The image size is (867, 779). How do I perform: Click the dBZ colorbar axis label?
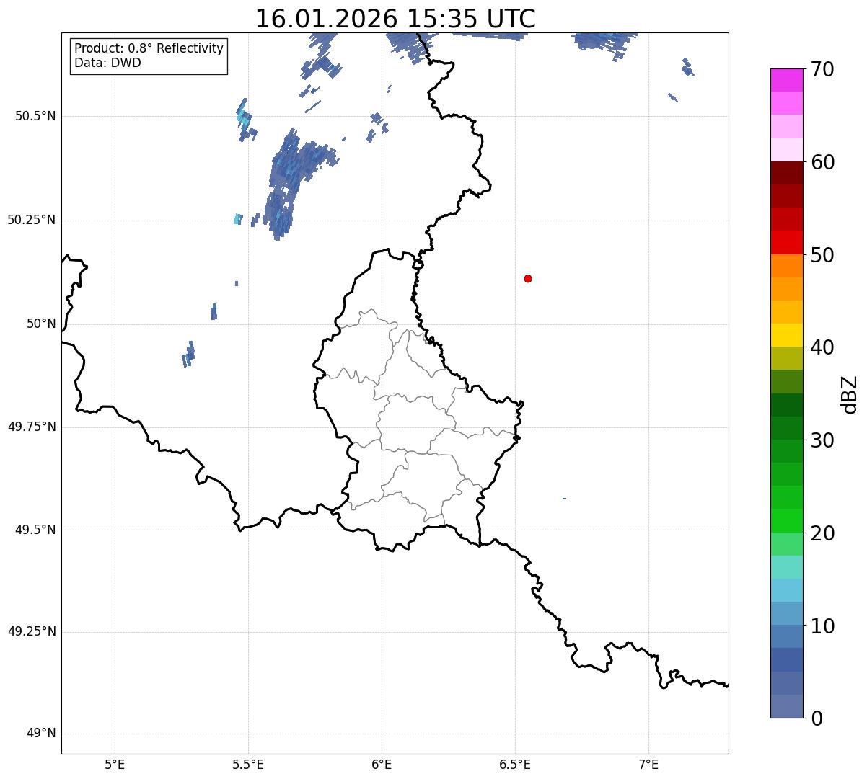pos(850,394)
